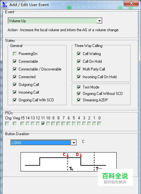Enable the PIO 14 checkbox

[x=28, y=124]
